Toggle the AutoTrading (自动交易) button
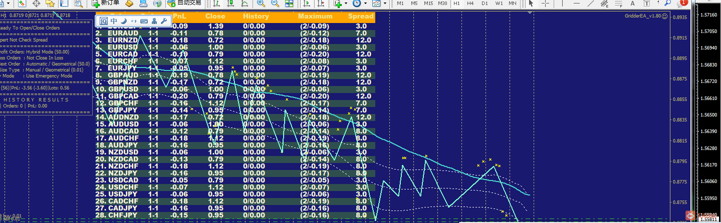 tap(184, 3)
